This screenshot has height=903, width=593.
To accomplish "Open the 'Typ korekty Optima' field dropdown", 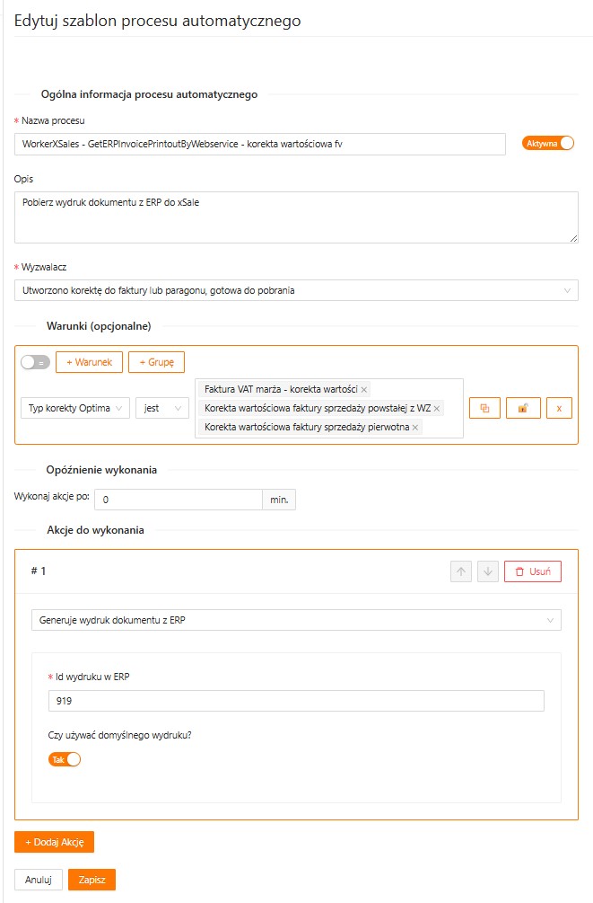I will point(75,408).
